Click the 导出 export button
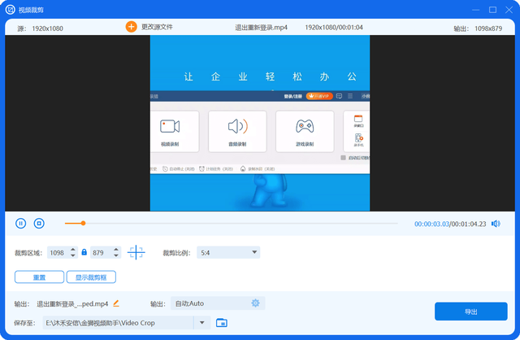This screenshot has height=340, width=520. click(x=471, y=312)
